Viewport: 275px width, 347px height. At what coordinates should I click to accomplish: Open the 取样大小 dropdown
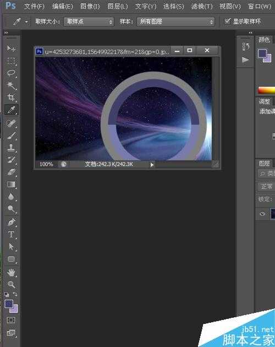(x=89, y=21)
